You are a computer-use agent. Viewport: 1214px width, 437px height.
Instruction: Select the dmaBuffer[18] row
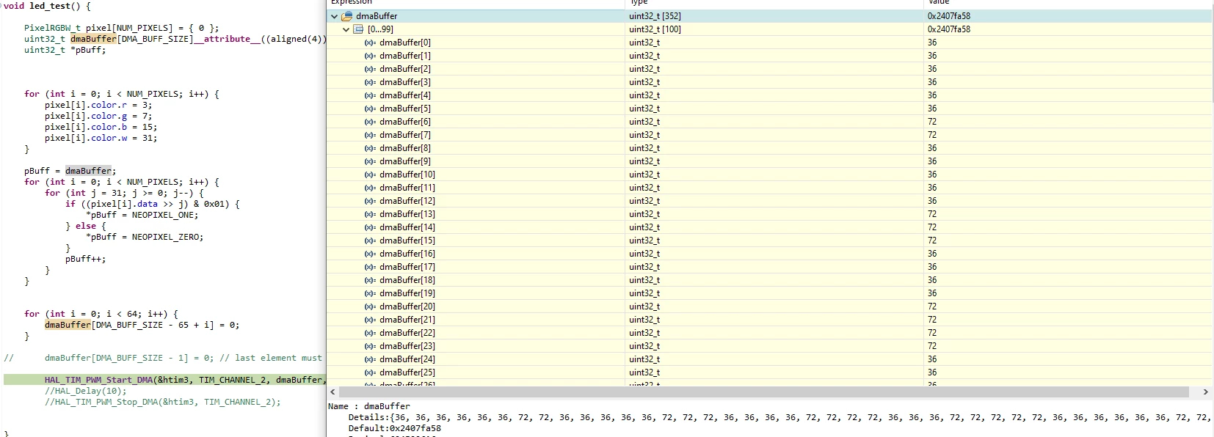pyautogui.click(x=769, y=280)
